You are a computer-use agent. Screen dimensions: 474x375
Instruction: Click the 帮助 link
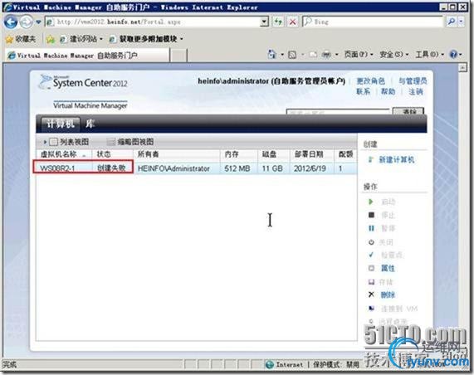pyautogui.click(x=388, y=91)
